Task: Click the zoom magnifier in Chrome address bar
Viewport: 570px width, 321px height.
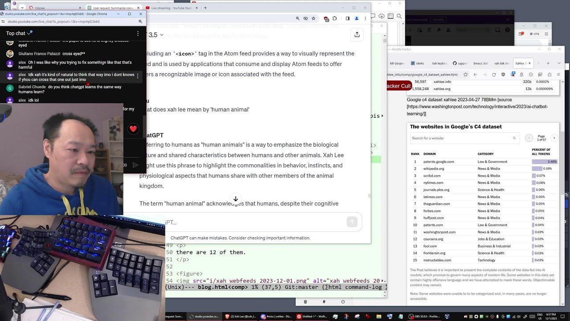Action: coord(297,19)
